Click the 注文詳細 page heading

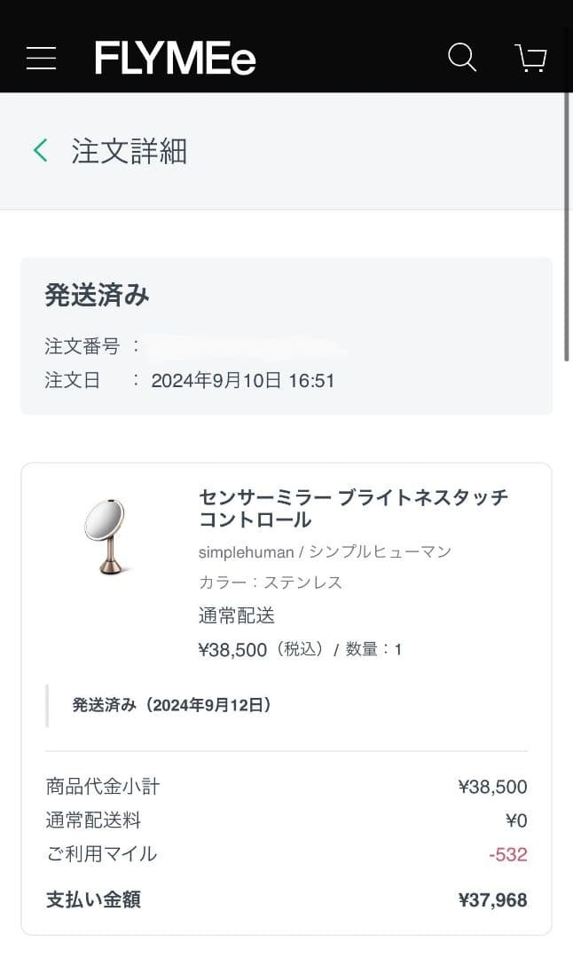click(x=129, y=151)
